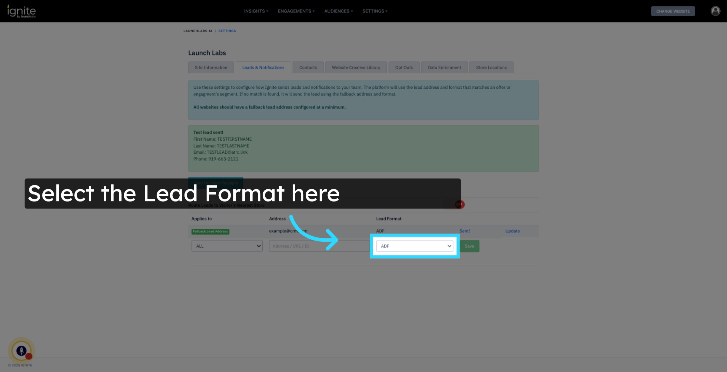Open the Store Locations tab

pos(491,68)
